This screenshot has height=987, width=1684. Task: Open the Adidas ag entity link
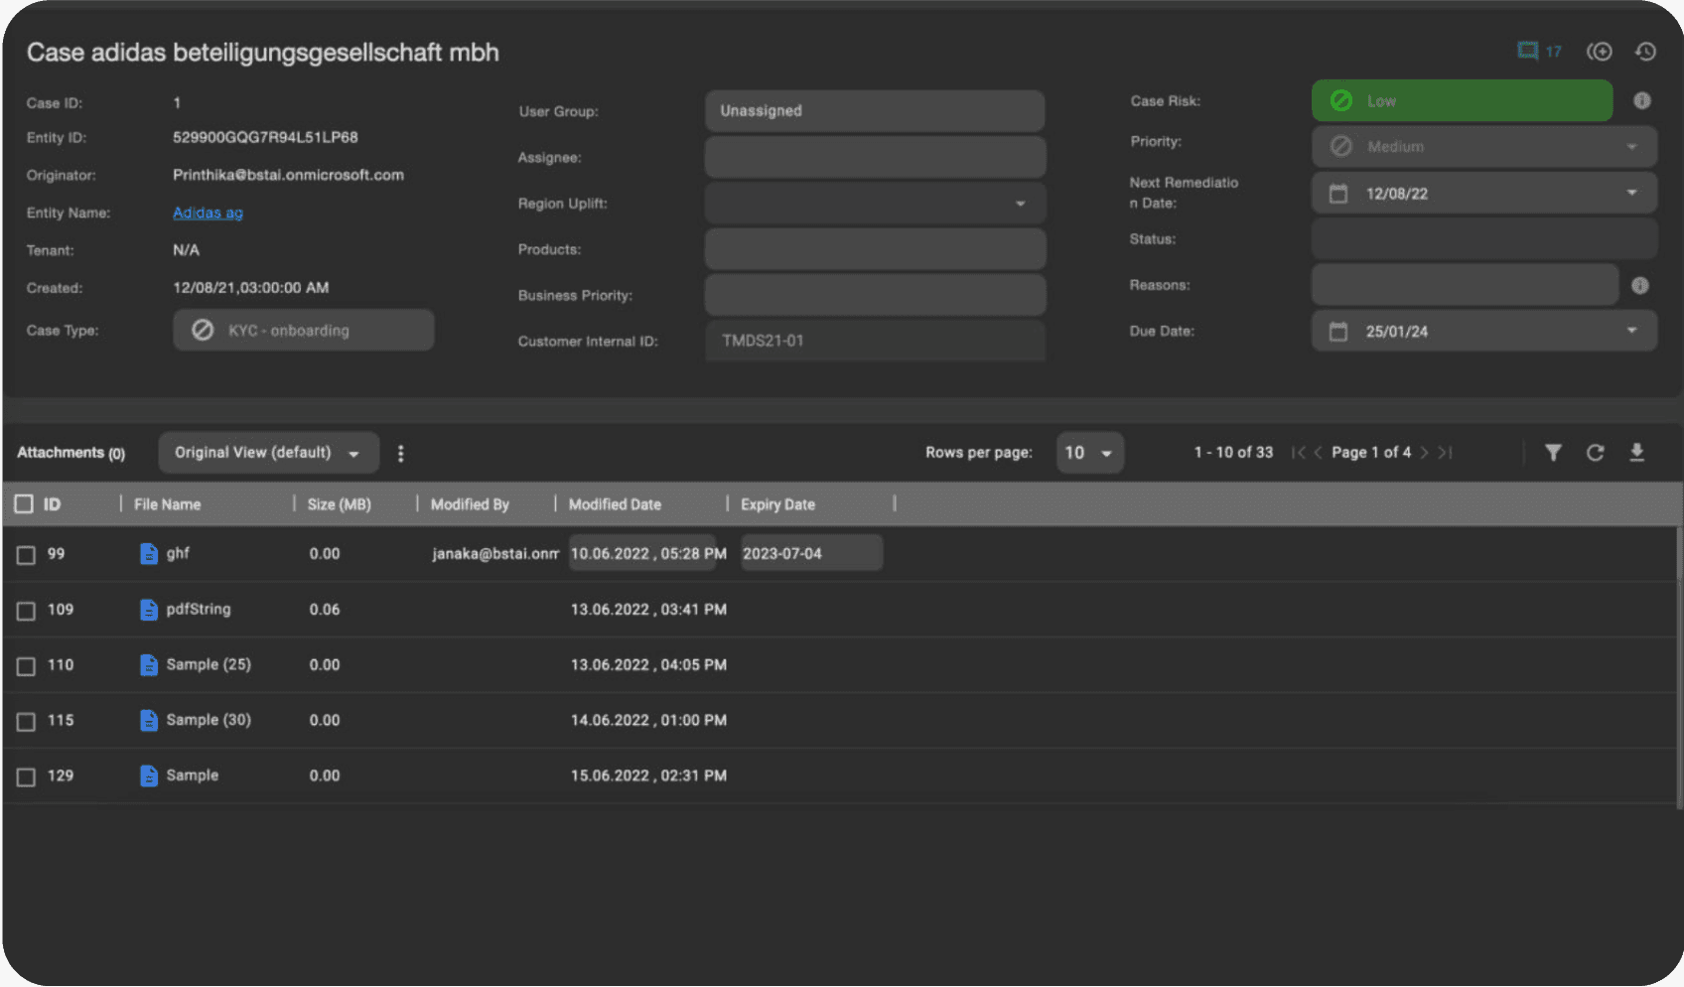click(x=208, y=212)
